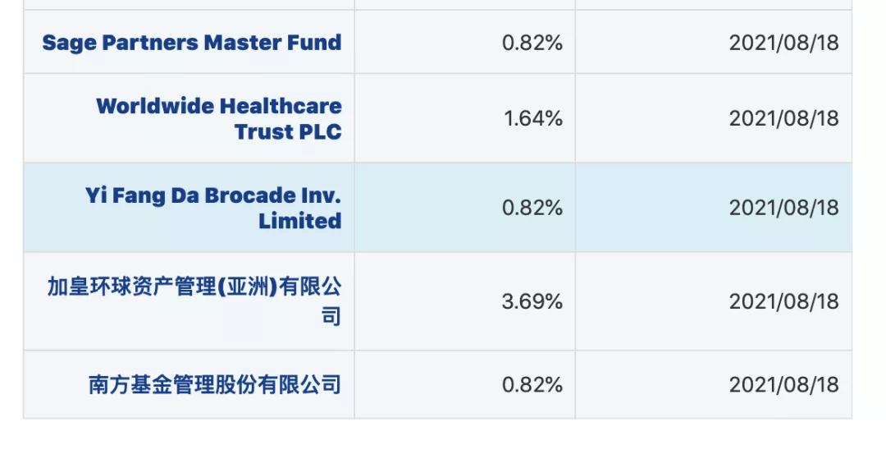Click the empty cell above Sage Partners' 0.82%
The image size is (886, 454).
464,4
